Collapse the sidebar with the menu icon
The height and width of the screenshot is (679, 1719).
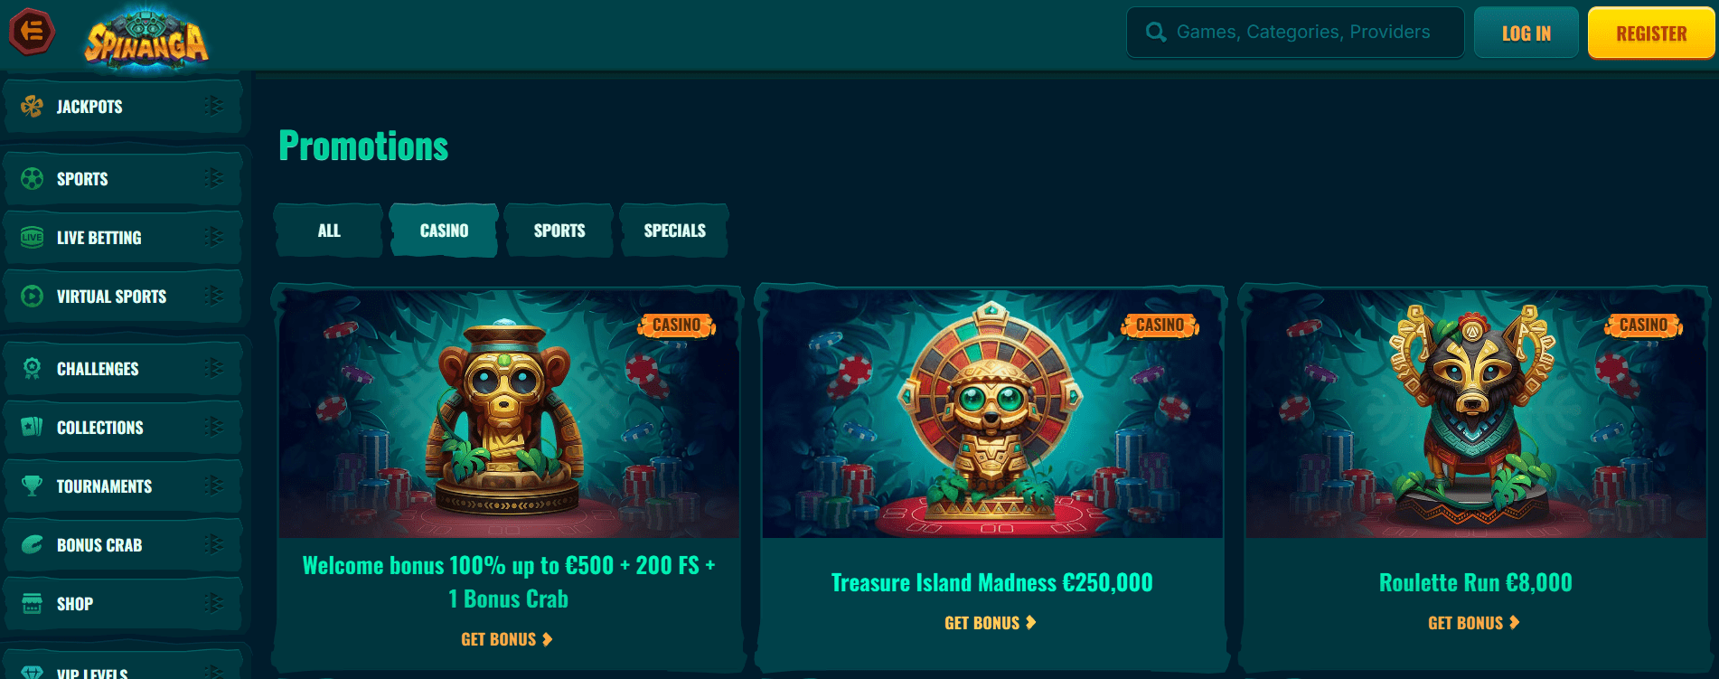32,32
